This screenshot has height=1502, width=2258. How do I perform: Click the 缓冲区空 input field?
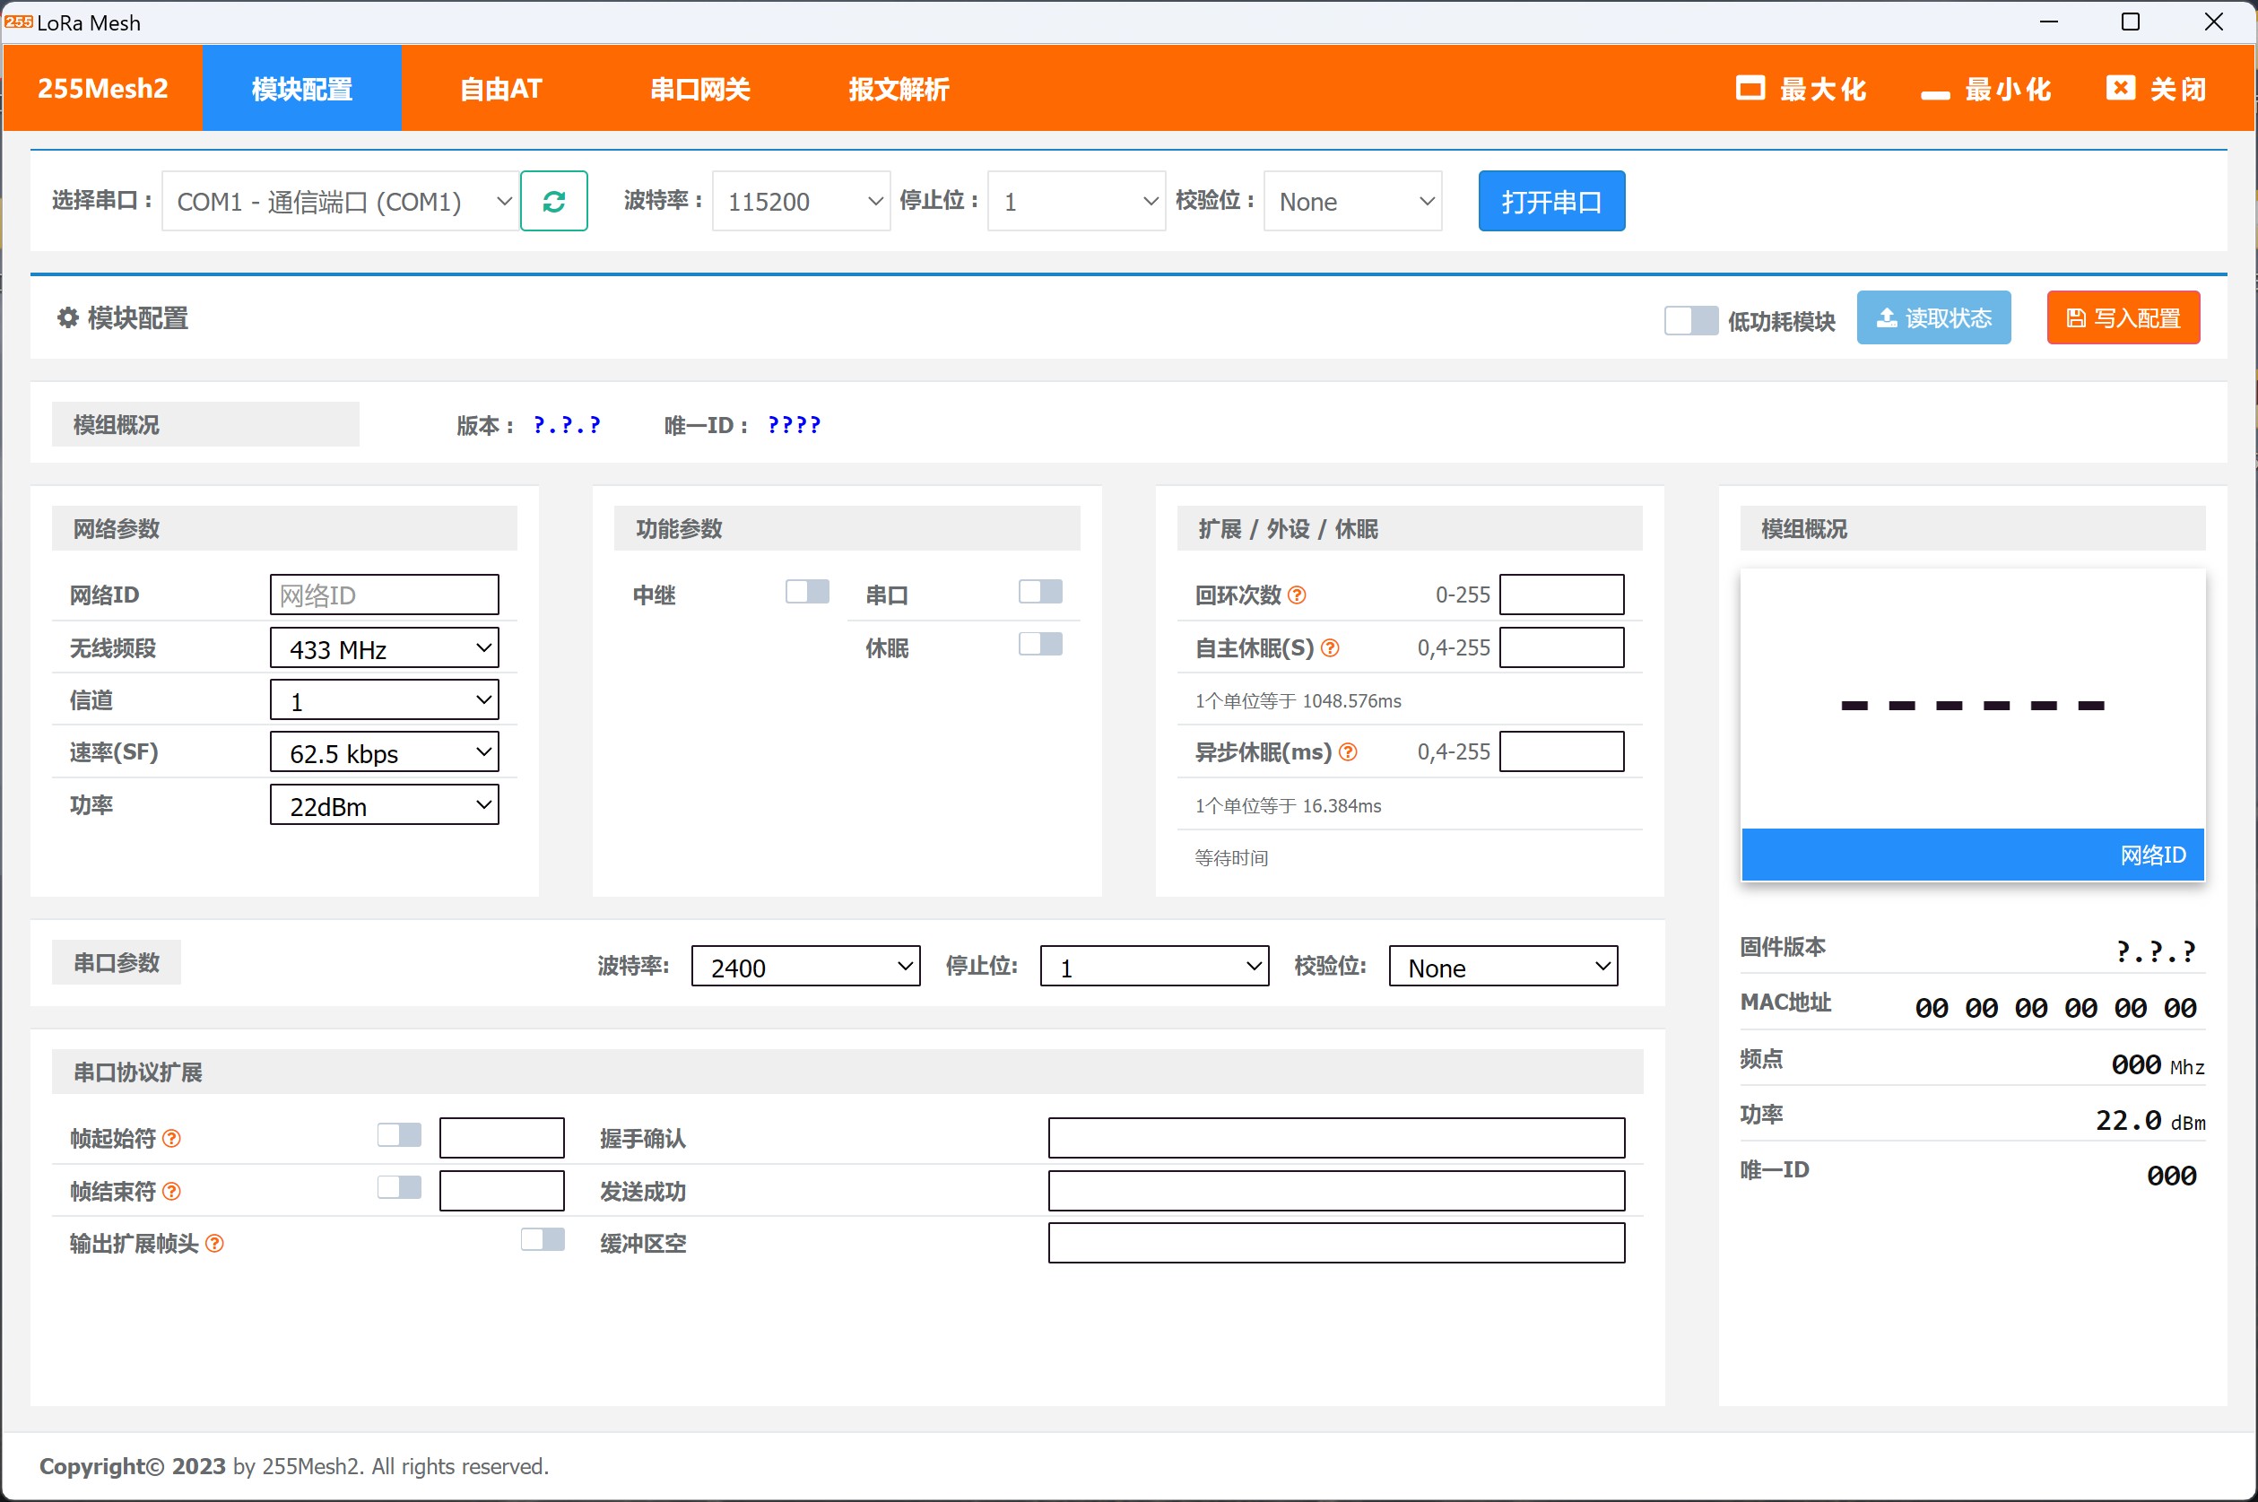pyautogui.click(x=1336, y=1244)
